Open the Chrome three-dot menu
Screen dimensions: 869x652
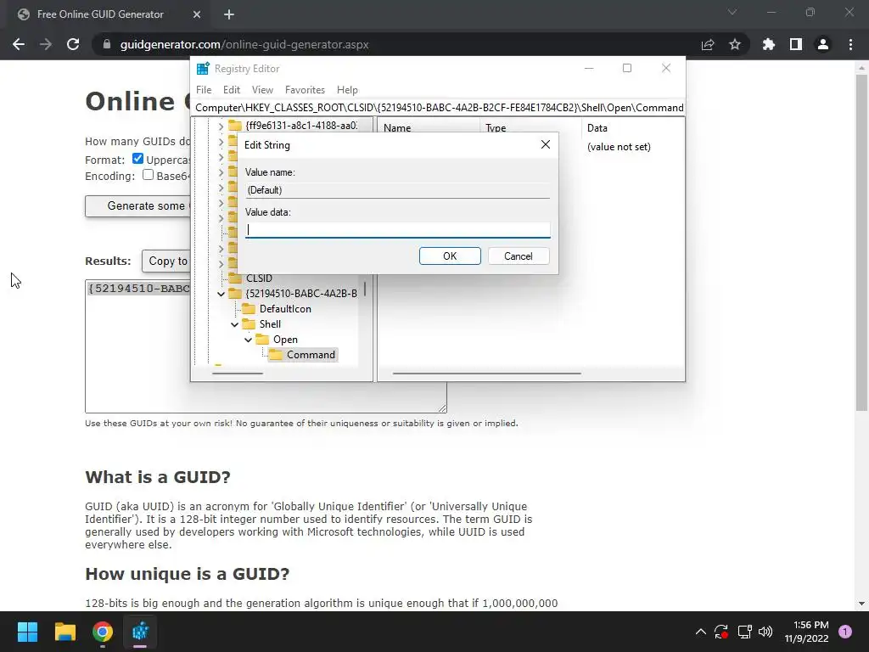point(850,44)
